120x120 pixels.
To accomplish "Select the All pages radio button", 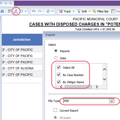I will pyautogui.click(x=55, y=117).
